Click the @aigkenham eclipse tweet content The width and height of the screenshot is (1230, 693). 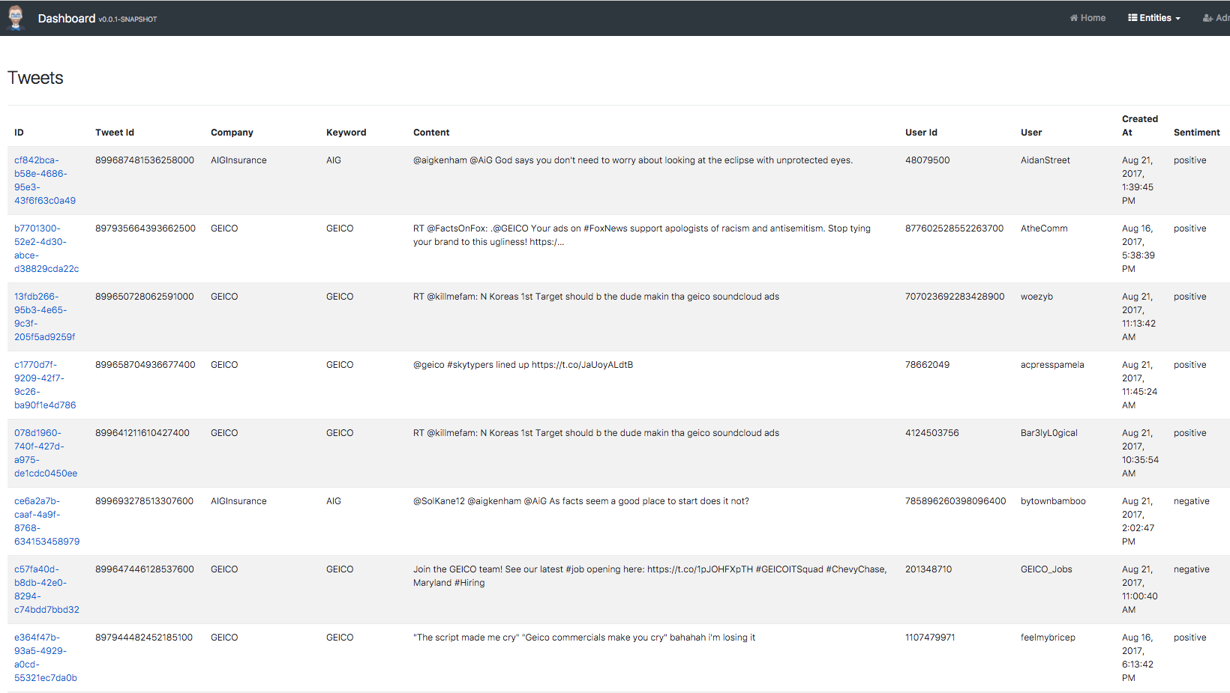[x=633, y=160]
